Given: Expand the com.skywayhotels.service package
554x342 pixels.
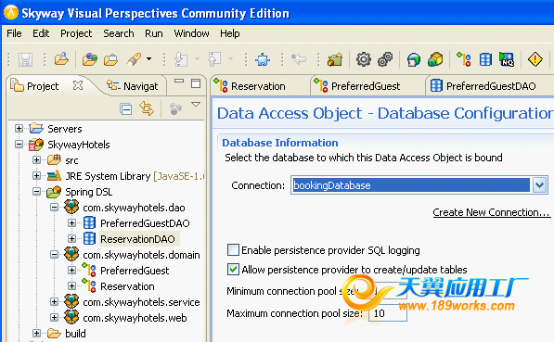Looking at the screenshot, I should 54,302.
